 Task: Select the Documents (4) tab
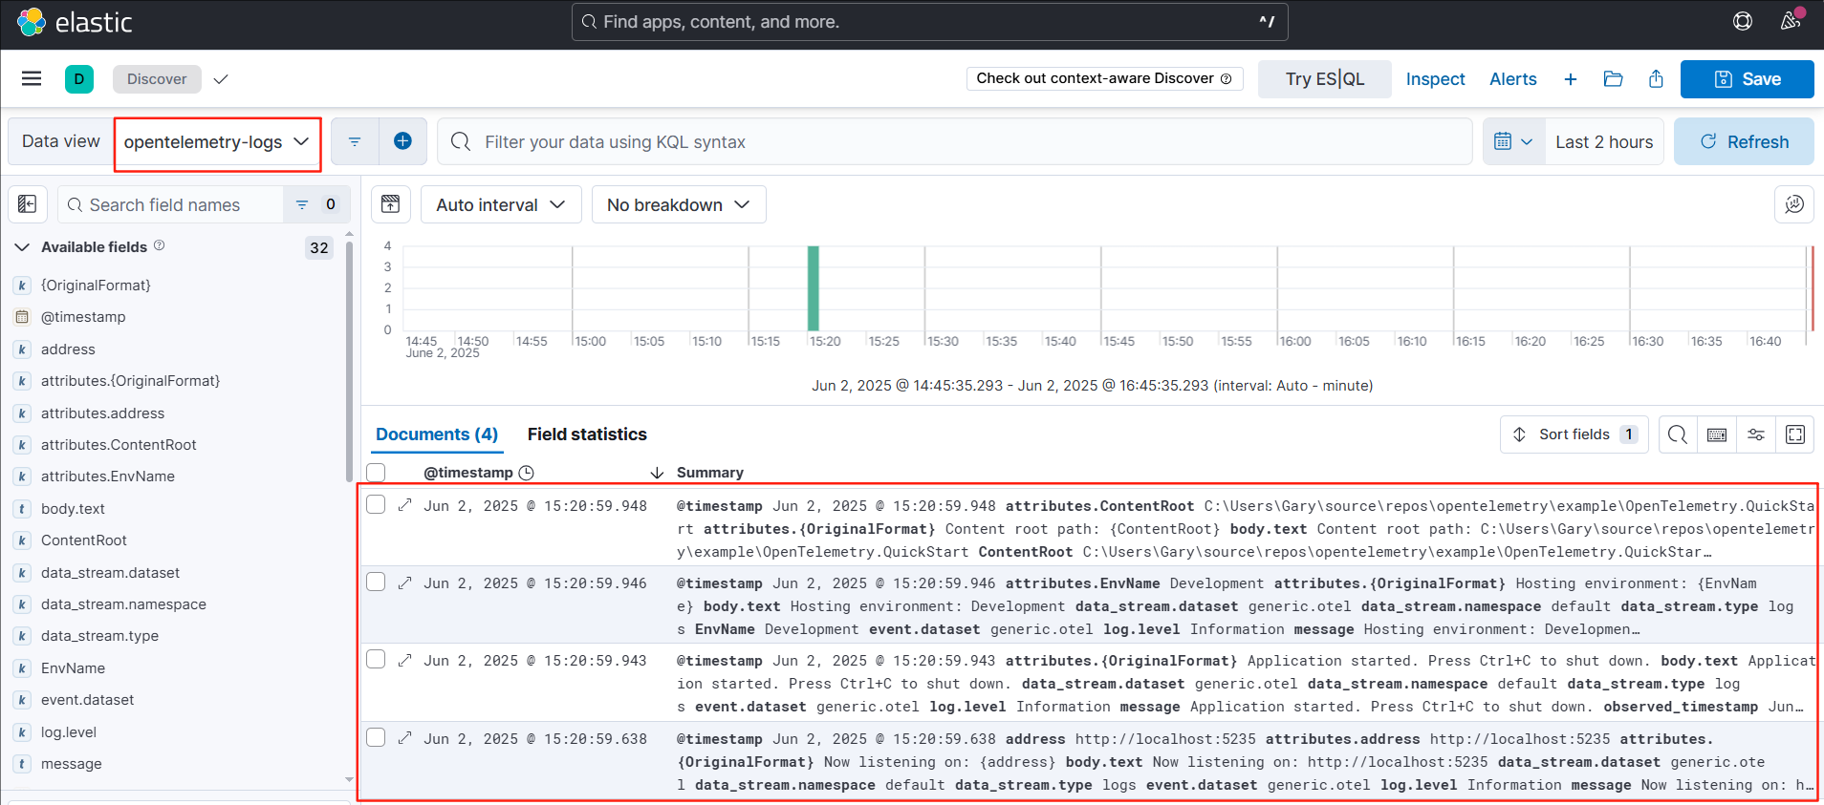point(437,434)
